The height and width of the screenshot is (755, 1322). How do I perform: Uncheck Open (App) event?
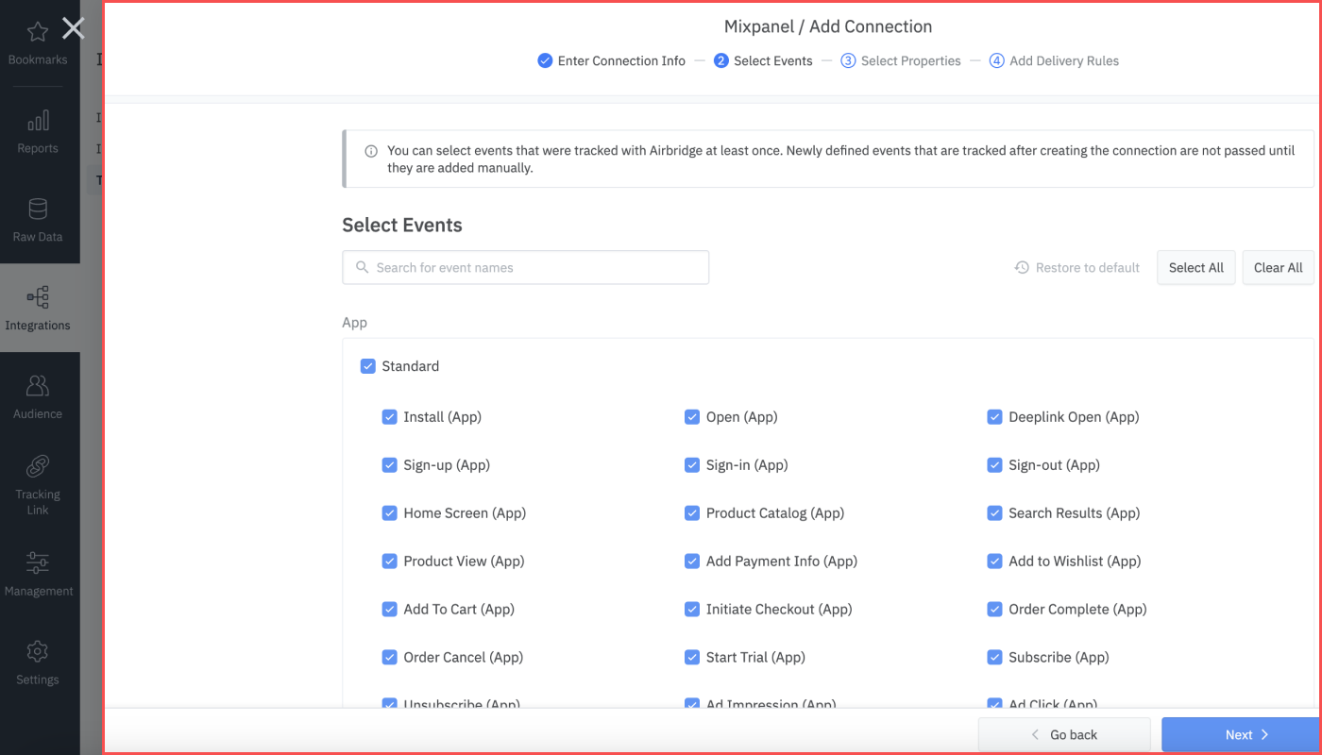click(692, 416)
